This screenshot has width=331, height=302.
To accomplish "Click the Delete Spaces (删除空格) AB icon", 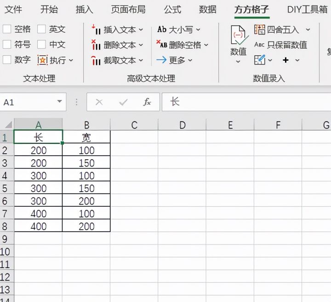I will click(x=162, y=44).
